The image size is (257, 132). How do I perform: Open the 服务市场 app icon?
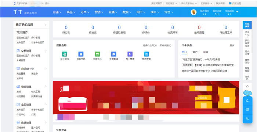(x=81, y=54)
